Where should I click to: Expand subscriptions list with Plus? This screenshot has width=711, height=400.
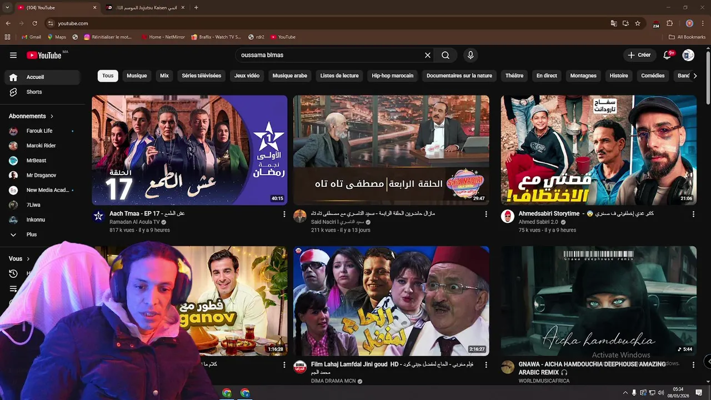point(42,234)
